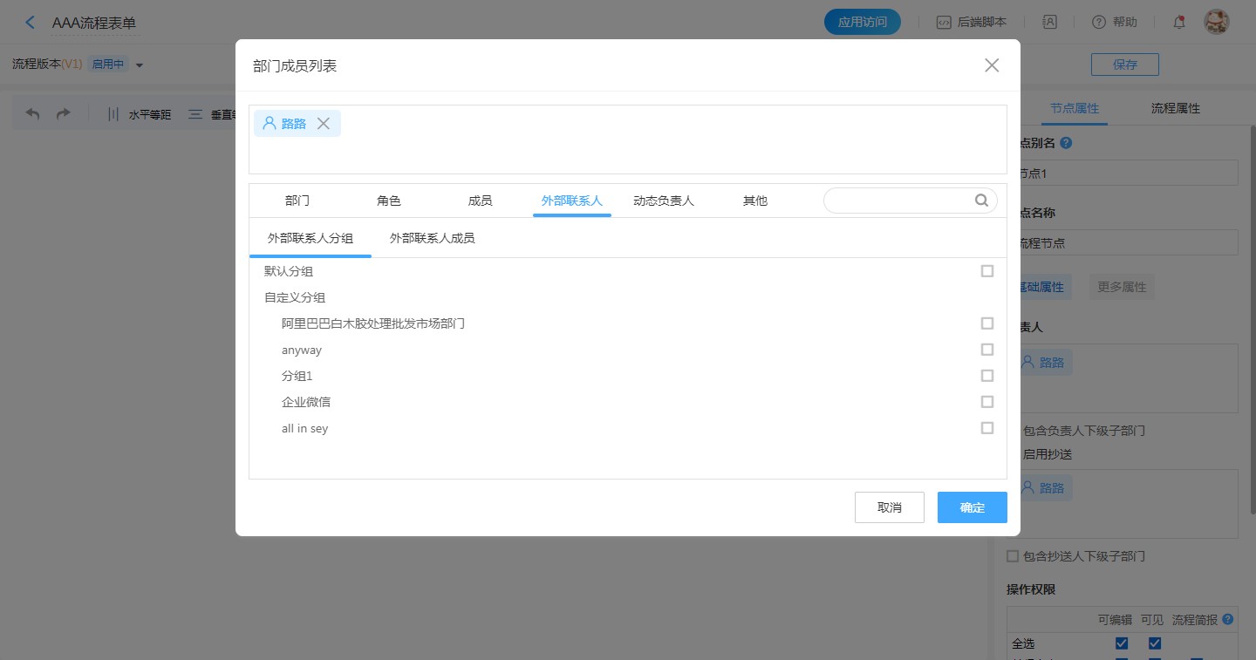Image resolution: width=1256 pixels, height=660 pixels.
Task: Click the undo arrow icon
Action: click(33, 114)
